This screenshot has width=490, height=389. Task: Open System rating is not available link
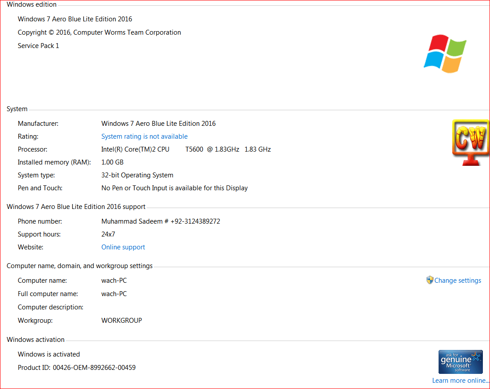point(145,136)
